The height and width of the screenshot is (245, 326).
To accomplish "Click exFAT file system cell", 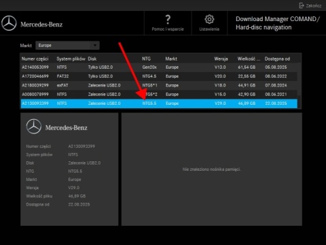I will [x=62, y=85].
